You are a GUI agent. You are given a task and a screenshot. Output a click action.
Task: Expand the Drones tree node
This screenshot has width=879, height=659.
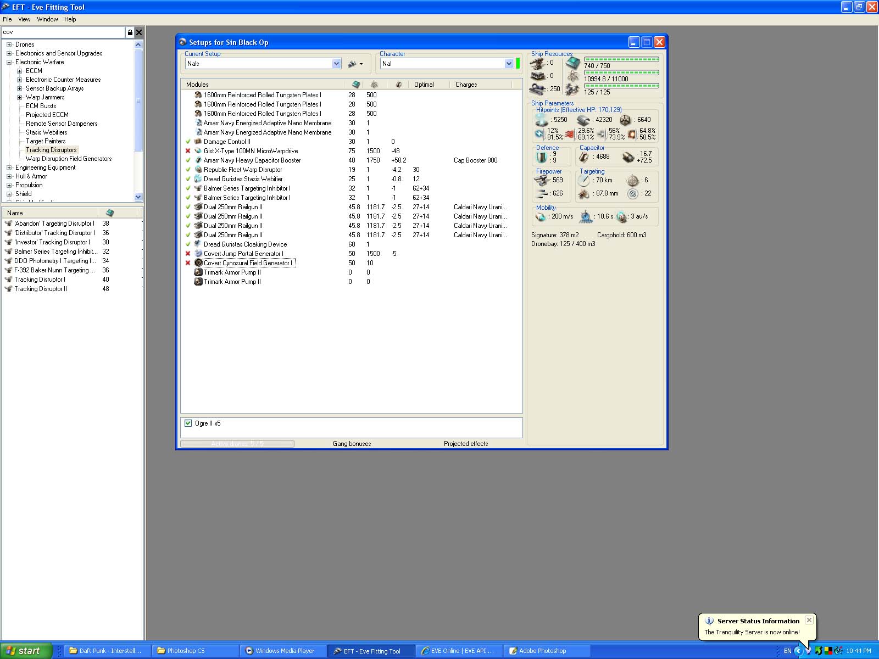click(9, 44)
